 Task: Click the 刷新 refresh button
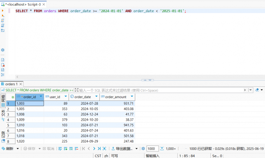coord(8,149)
